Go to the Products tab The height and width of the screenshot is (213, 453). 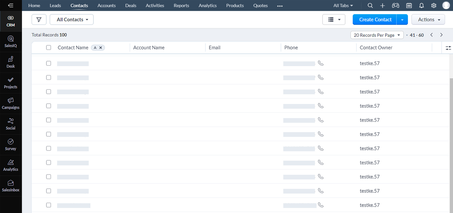click(235, 5)
